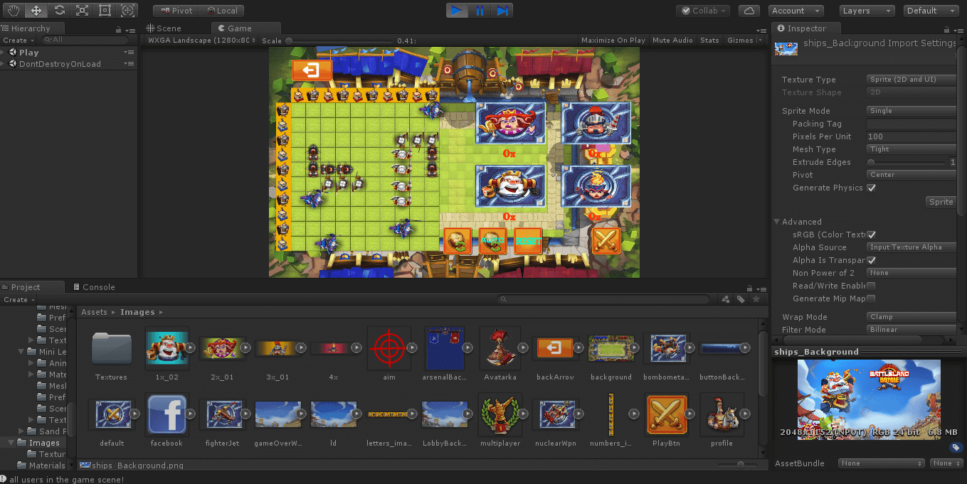
Task: Select the Move tool
Action: click(37, 11)
